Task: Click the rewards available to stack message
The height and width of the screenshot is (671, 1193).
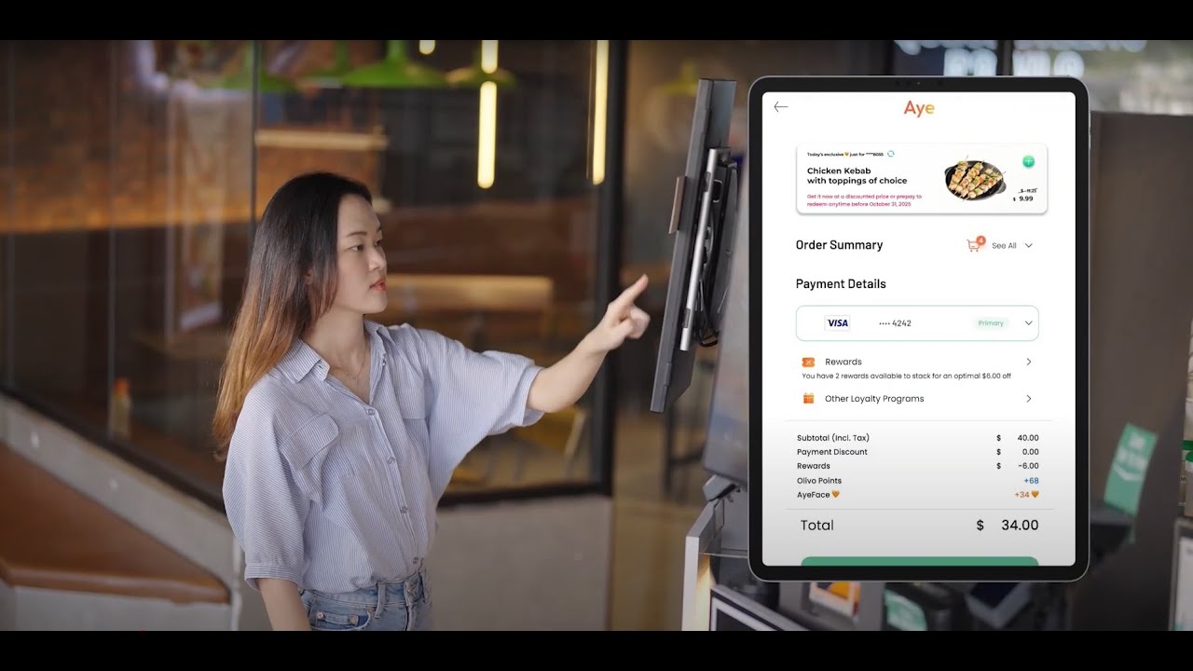Action: [x=906, y=377]
